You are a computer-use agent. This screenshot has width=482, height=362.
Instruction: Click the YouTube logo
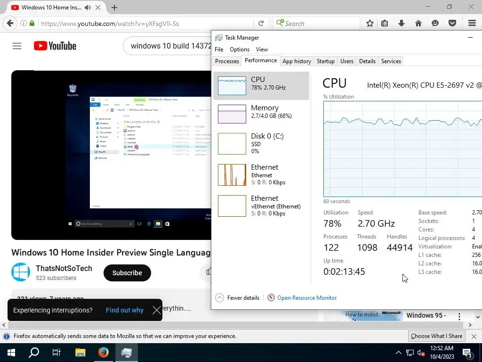tap(55, 46)
